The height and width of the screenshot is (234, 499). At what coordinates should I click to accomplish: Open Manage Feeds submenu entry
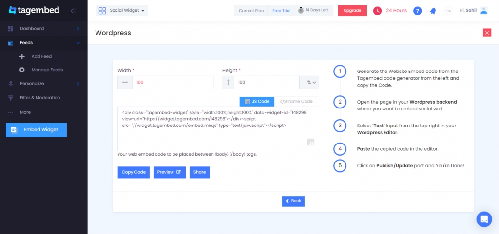(x=47, y=70)
